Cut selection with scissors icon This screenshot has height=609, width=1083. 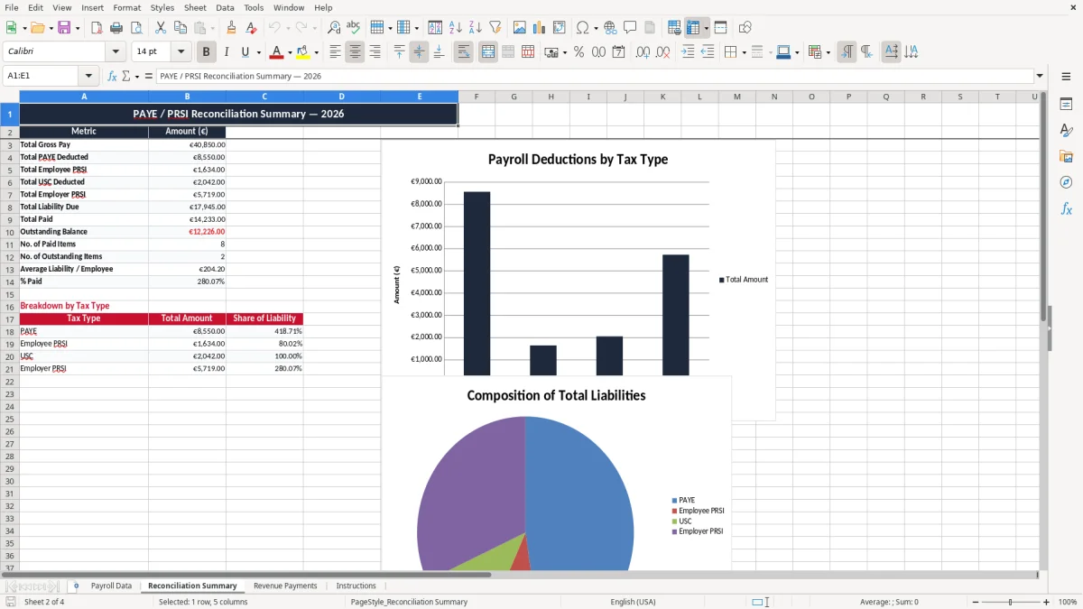[x=161, y=28]
